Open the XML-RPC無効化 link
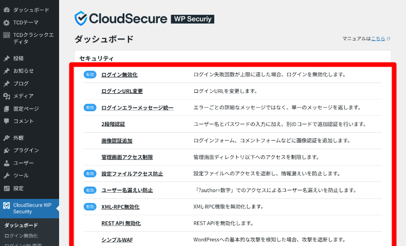The width and height of the screenshot is (406, 246). click(120, 207)
